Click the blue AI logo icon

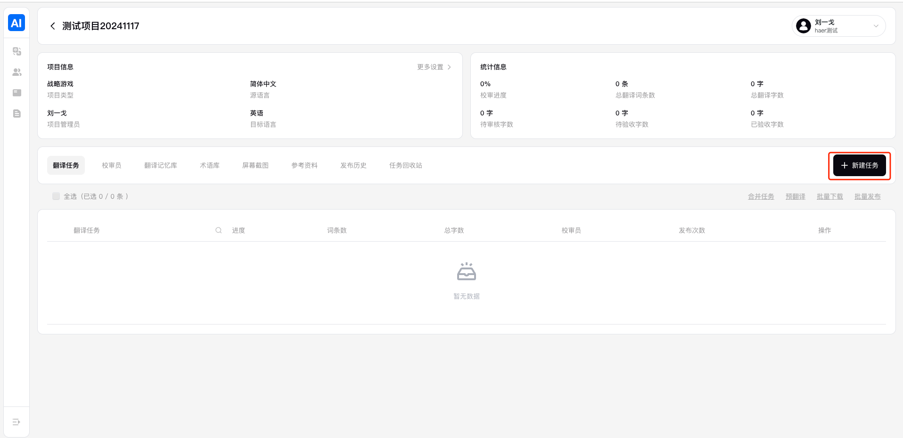(16, 23)
